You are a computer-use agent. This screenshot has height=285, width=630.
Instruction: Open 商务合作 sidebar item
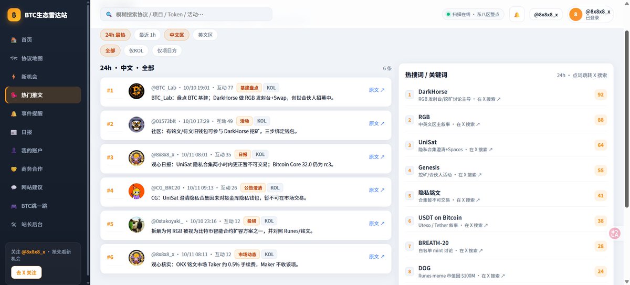click(43, 169)
